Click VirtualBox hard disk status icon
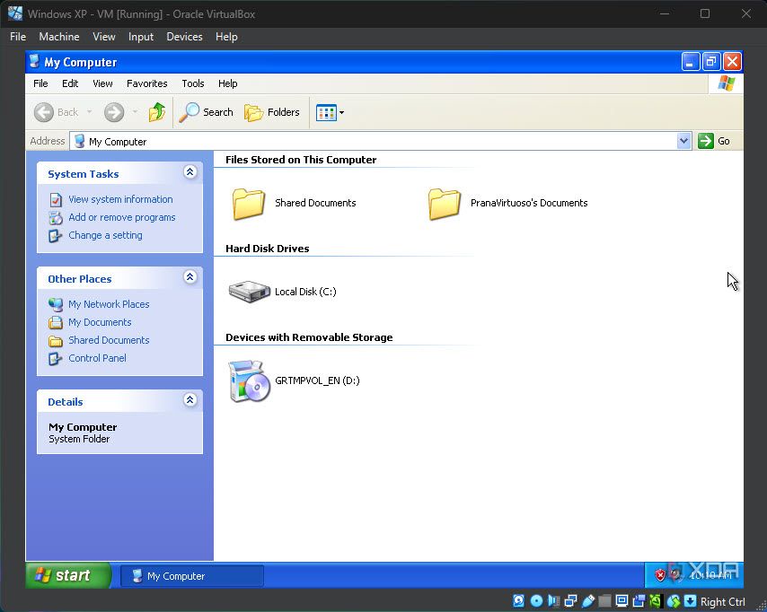Viewport: 767px width, 612px height. coord(518,600)
